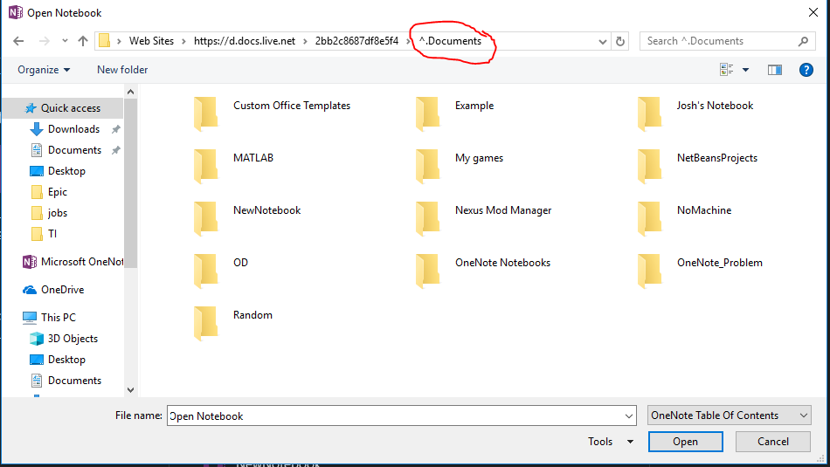Expand the File name dropdown list
The image size is (830, 467).
pyautogui.click(x=629, y=415)
